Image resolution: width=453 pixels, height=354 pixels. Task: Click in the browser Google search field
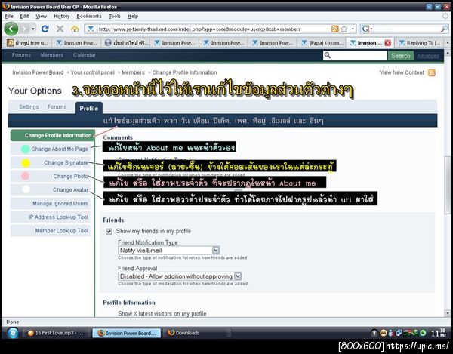tap(407, 29)
